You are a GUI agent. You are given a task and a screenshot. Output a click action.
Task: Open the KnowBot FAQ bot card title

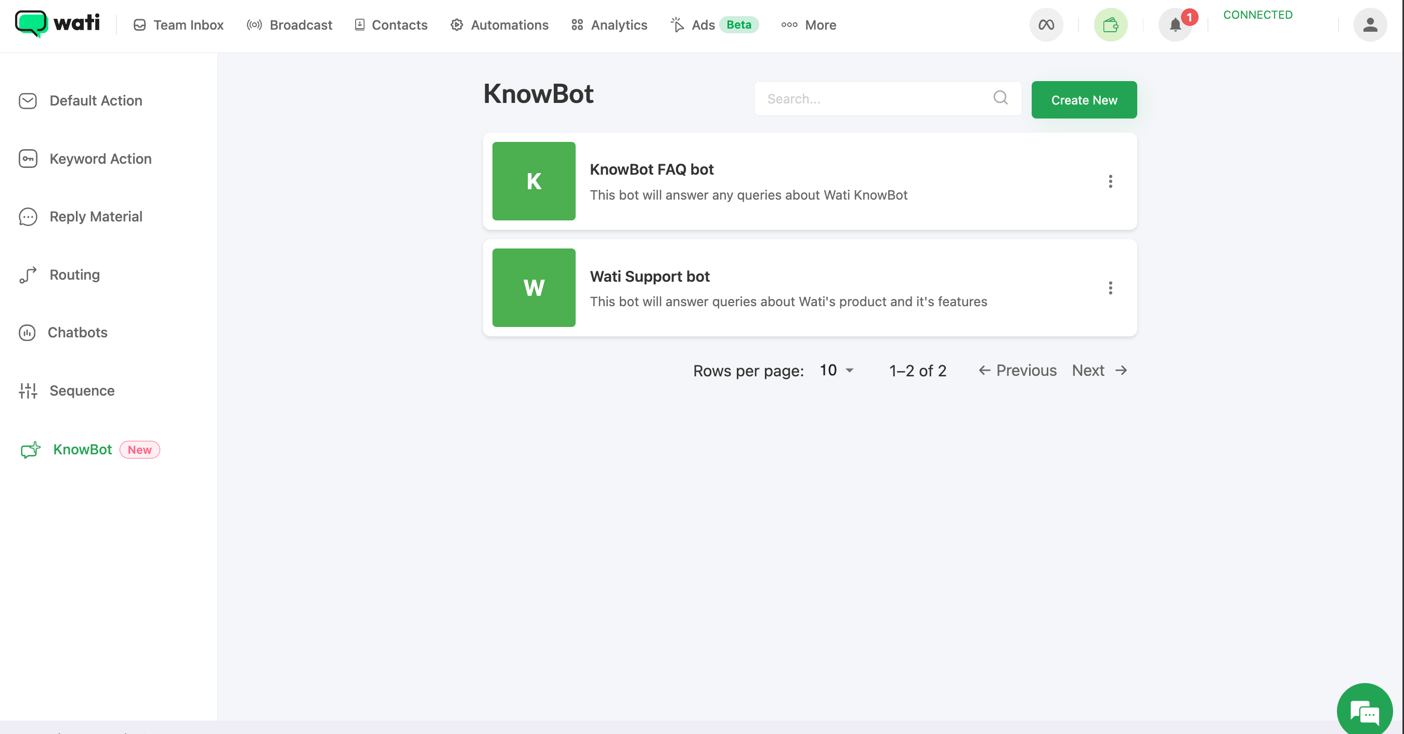(x=652, y=169)
